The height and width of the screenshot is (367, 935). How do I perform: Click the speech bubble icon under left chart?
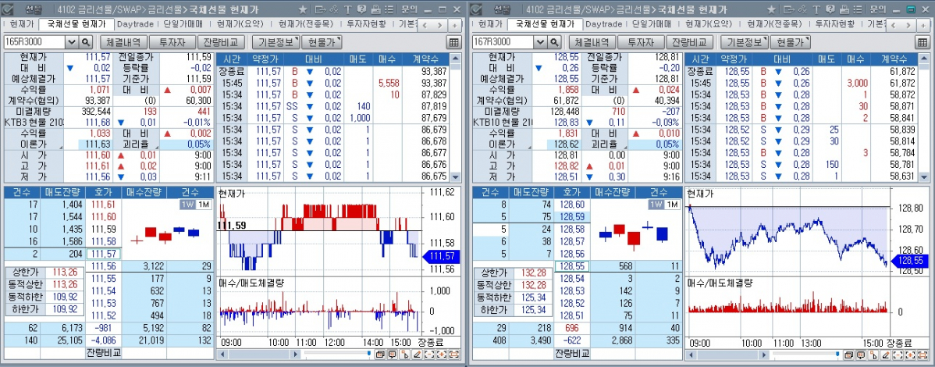pos(392,355)
